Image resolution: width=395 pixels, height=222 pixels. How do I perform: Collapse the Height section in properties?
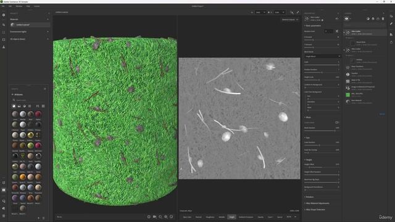pyautogui.click(x=308, y=160)
